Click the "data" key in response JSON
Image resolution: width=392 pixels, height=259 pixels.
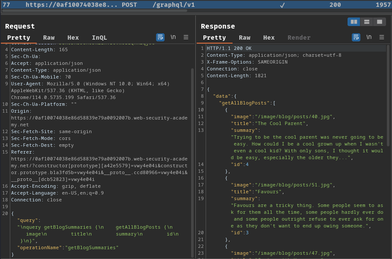click(x=222, y=96)
